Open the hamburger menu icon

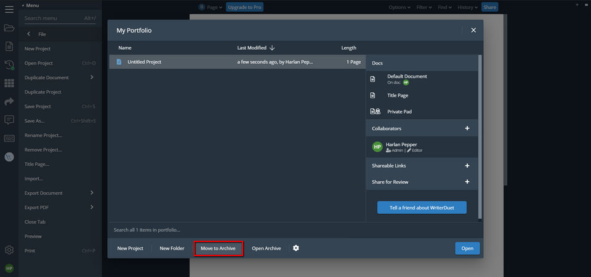pos(9,9)
